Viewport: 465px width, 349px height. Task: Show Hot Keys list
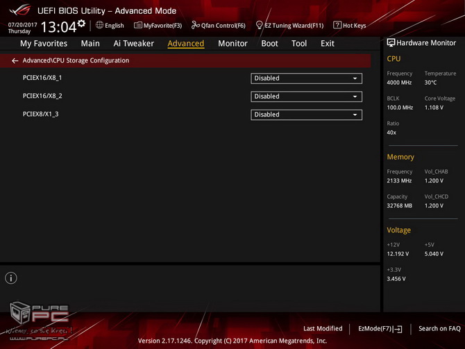(354, 26)
